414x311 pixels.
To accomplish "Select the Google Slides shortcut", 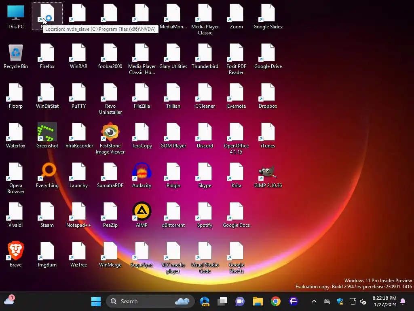I will pyautogui.click(x=268, y=17).
